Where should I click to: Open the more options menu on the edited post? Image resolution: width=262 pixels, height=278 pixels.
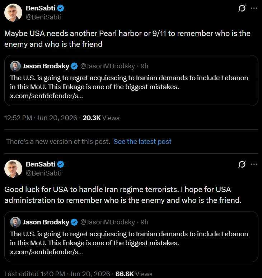pos(254,164)
